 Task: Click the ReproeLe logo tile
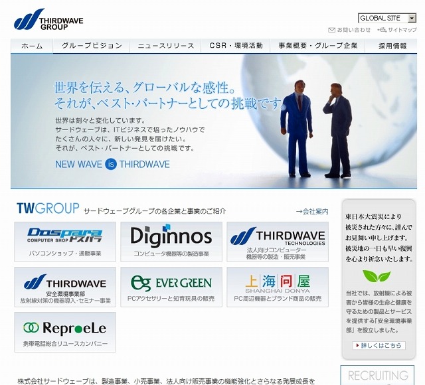coord(64,331)
